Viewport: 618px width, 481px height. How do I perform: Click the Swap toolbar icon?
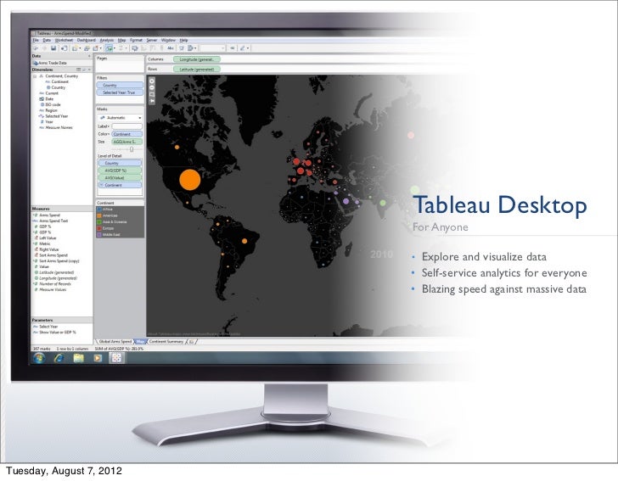[135, 48]
